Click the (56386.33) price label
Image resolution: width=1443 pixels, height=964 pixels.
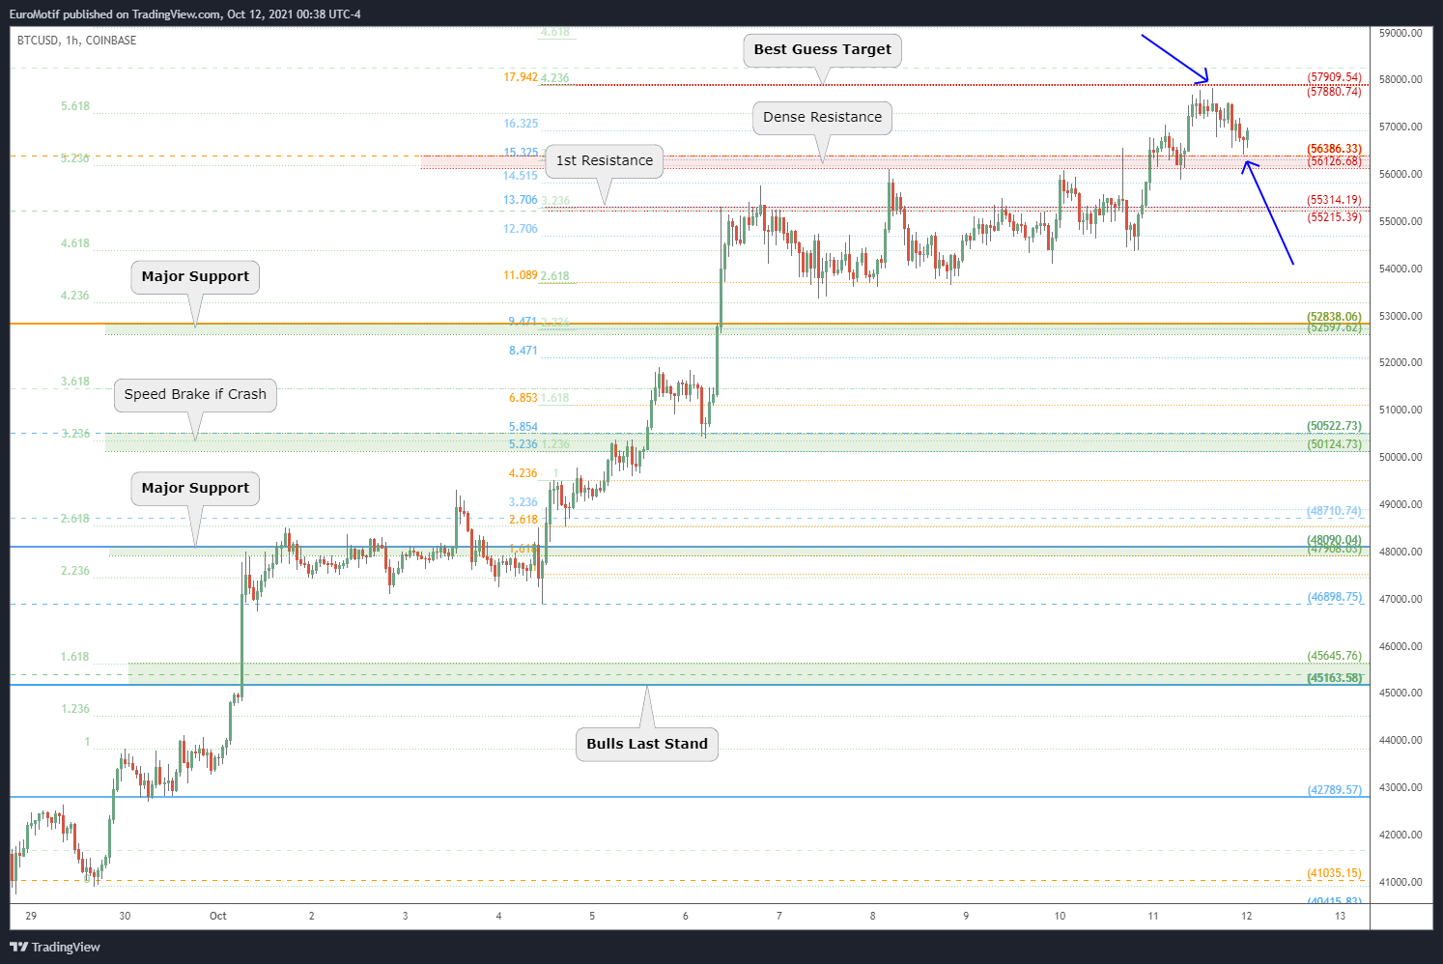[x=1334, y=149]
